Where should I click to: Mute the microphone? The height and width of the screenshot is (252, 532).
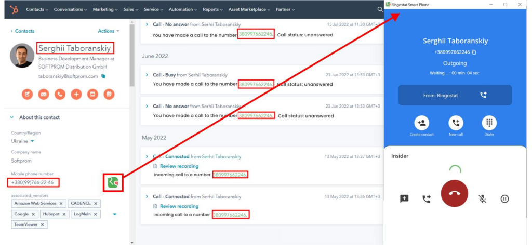483,199
